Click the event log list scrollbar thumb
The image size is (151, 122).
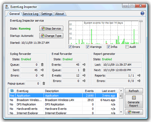(x=121, y=96)
